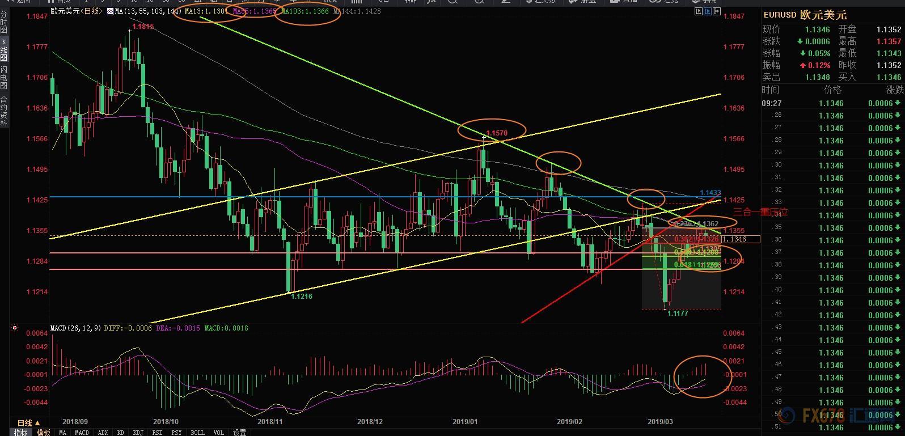Open the K线图 view in sidebar
The image size is (905, 436).
click(4, 50)
